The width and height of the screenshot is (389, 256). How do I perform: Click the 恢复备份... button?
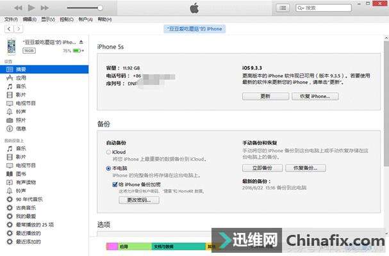pyautogui.click(x=306, y=168)
